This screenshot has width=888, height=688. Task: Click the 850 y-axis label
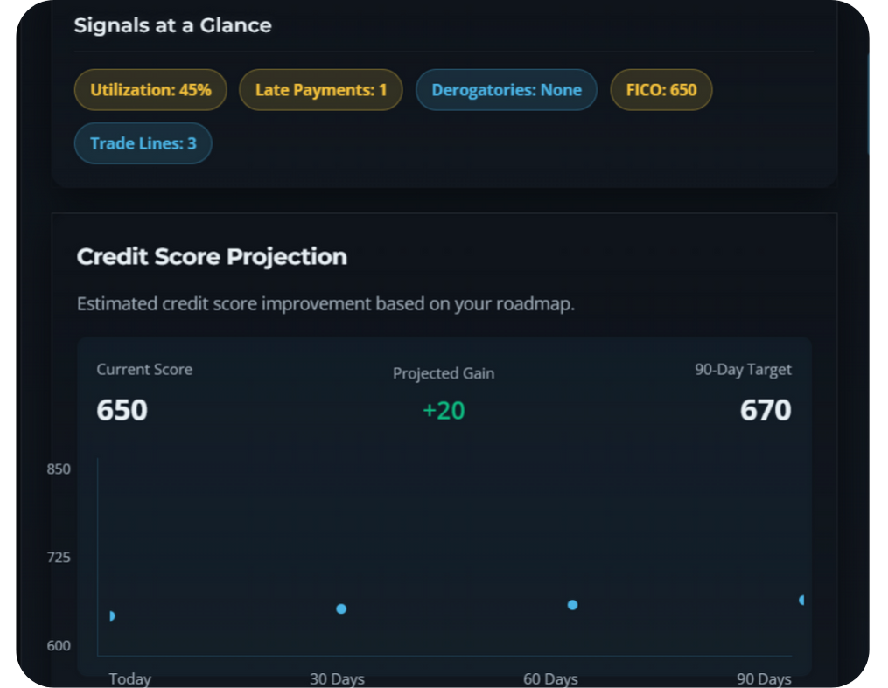click(59, 469)
